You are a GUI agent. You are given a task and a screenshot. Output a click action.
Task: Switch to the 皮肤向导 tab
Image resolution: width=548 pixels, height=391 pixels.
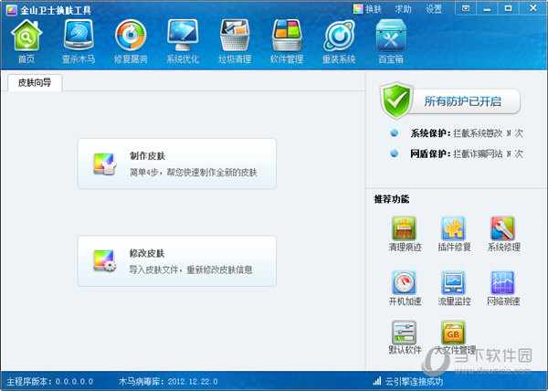click(x=35, y=82)
